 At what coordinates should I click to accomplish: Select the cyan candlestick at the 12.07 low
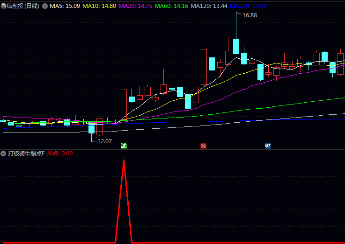92,127
